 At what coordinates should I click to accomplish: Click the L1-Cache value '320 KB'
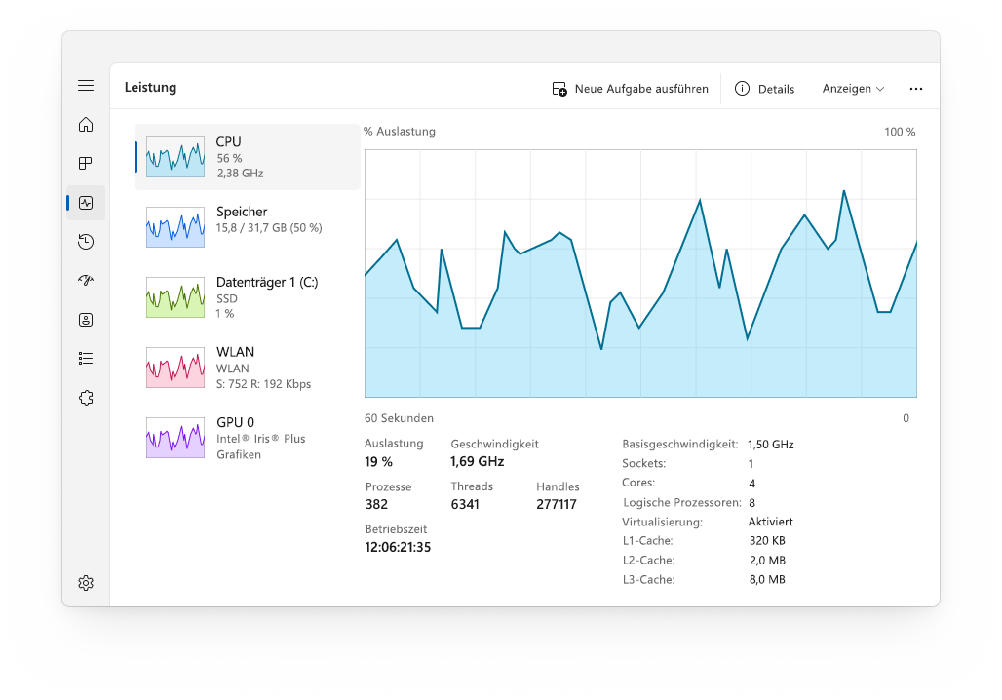(767, 541)
